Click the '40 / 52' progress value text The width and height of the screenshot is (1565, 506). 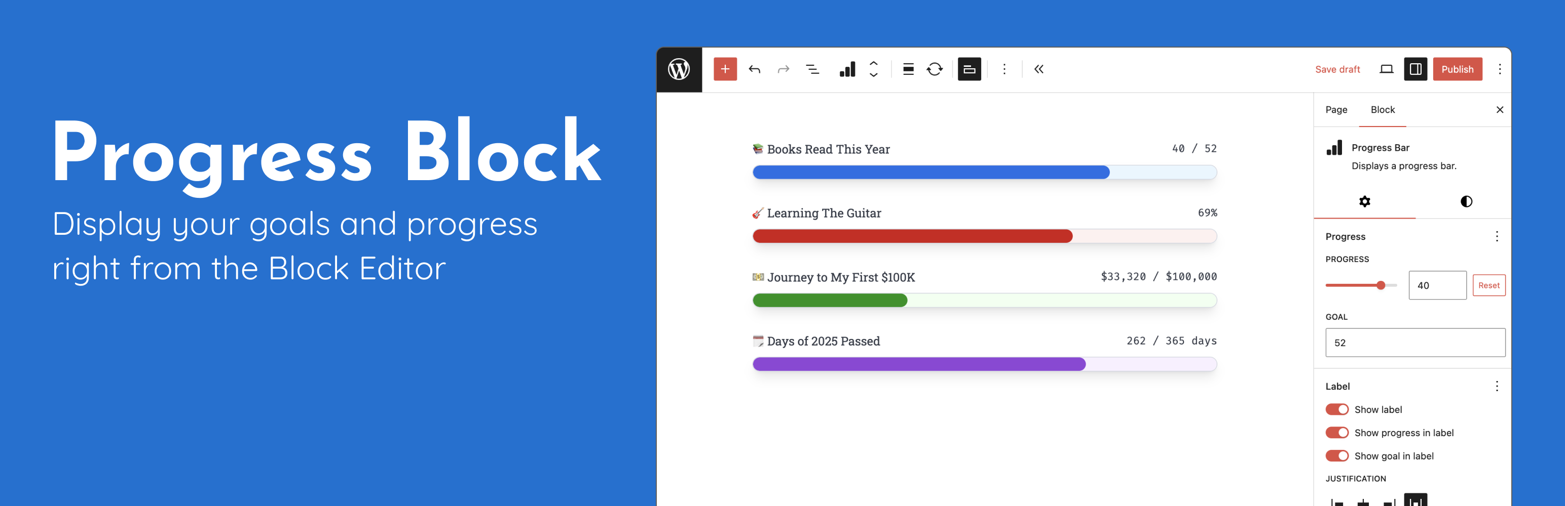tap(1194, 149)
